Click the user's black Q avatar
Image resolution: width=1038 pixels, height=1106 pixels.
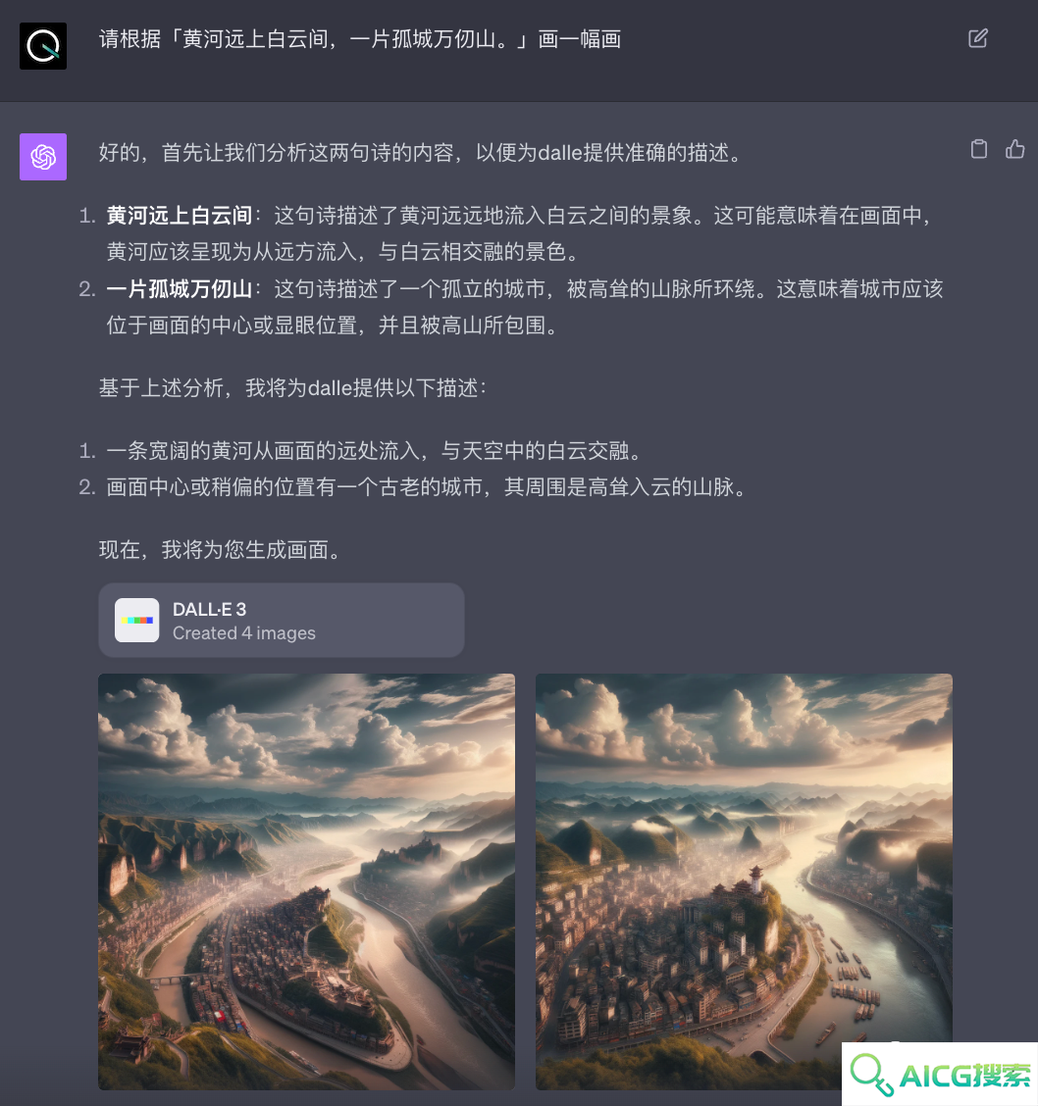43,46
